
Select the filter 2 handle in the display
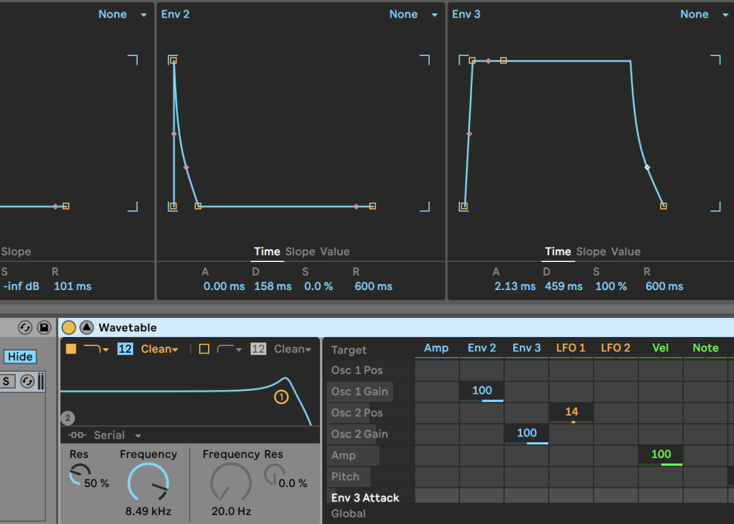tap(68, 418)
